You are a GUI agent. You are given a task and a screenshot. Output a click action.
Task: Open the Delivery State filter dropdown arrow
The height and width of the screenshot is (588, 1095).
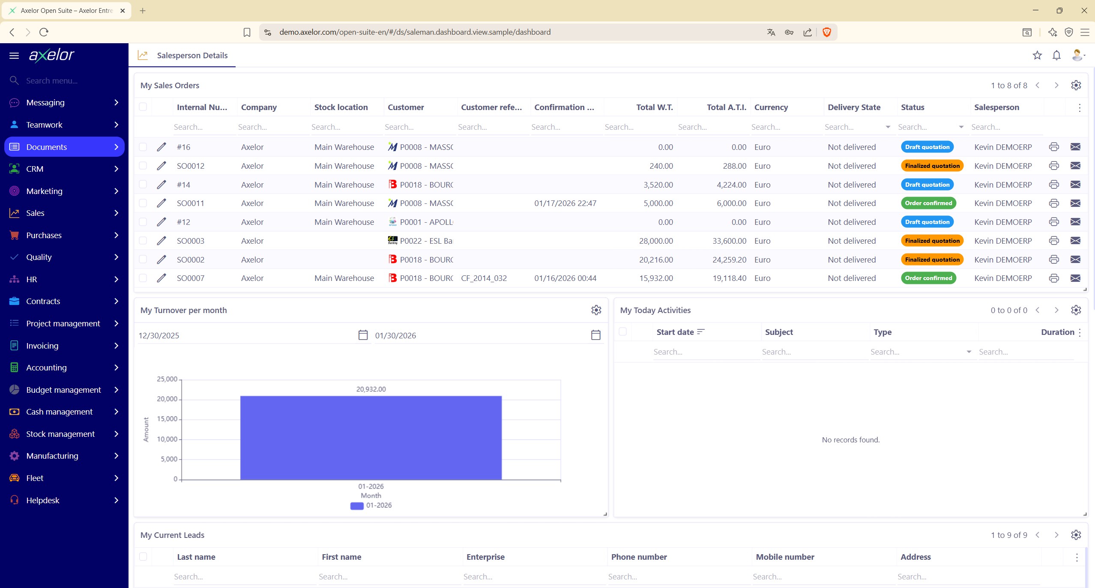[888, 127]
